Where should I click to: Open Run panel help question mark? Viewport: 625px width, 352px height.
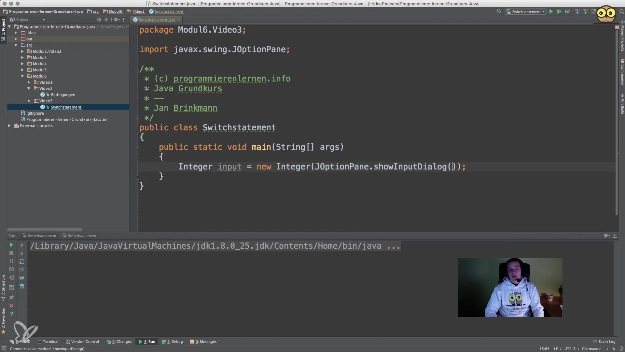(11, 314)
